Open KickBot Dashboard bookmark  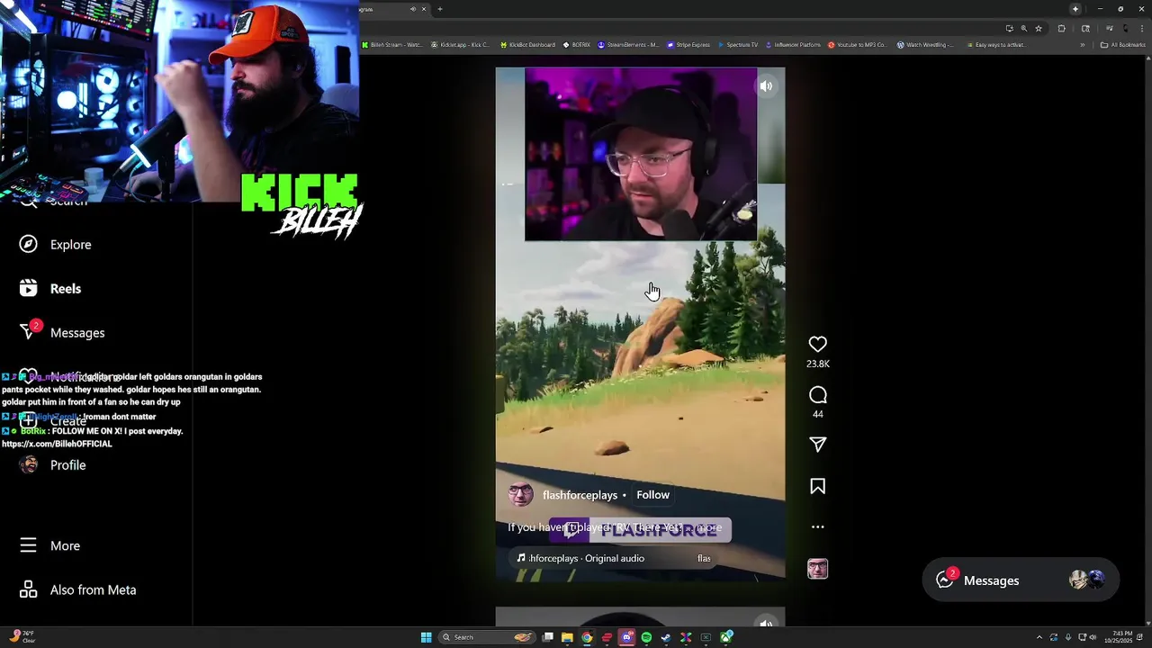point(527,44)
